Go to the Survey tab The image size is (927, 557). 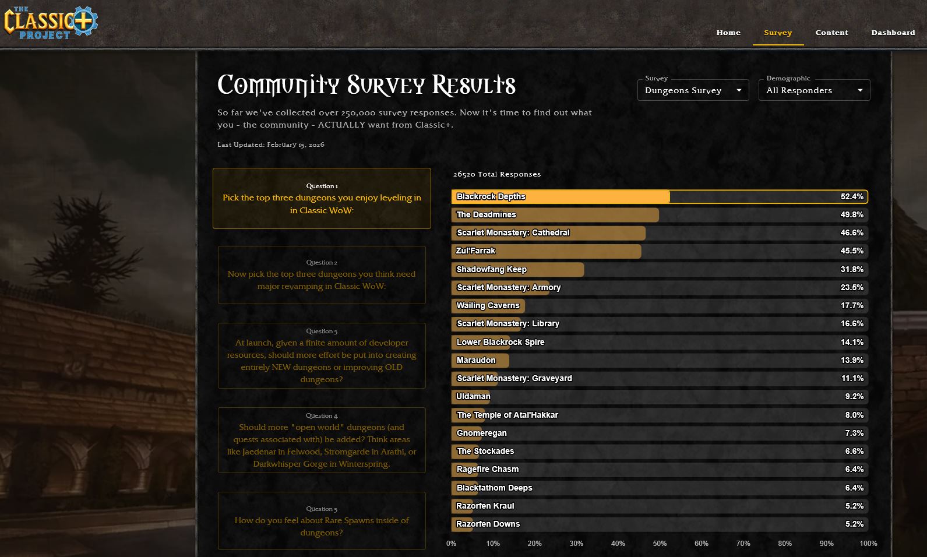click(x=778, y=33)
